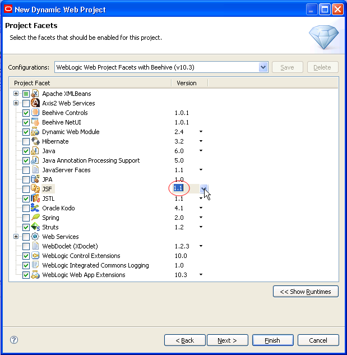Click the JPA facet icon
Viewport: 347px width, 355px height.
[35, 179]
